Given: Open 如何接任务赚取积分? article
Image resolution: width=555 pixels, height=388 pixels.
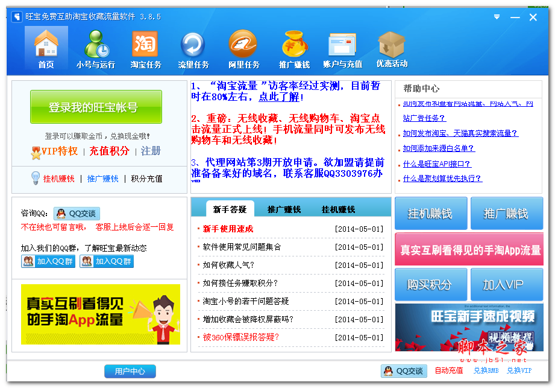Looking at the screenshot, I should pos(240,283).
